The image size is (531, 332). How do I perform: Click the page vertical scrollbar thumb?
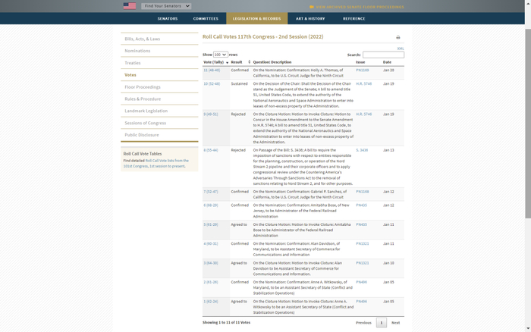[528, 124]
